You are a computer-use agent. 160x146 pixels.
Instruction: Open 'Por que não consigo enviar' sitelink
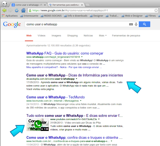click(85, 67)
